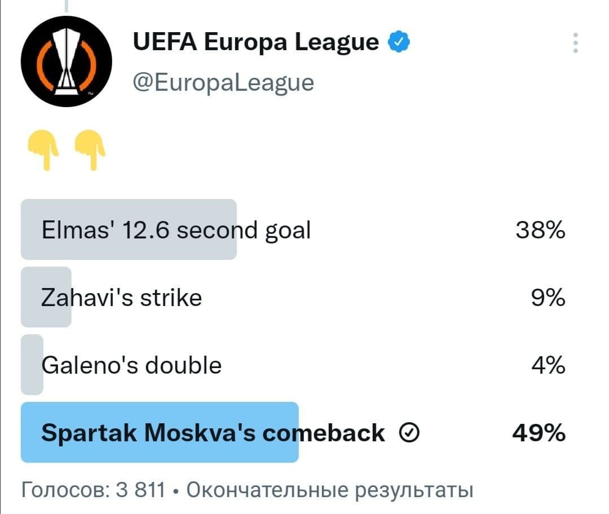Open the three-dot more options menu
This screenshot has width=609, height=514.
[x=575, y=43]
